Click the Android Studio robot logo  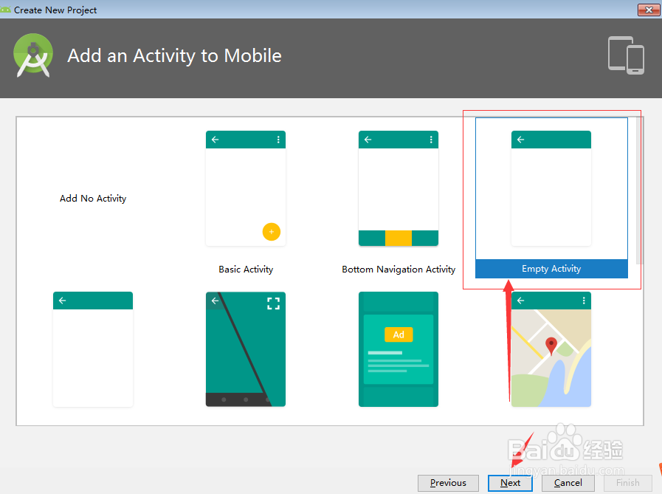[33, 55]
